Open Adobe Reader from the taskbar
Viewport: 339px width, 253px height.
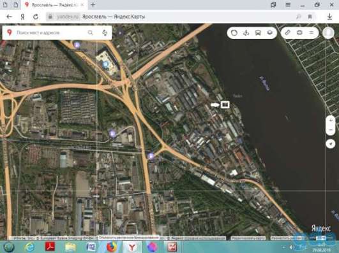(50, 247)
